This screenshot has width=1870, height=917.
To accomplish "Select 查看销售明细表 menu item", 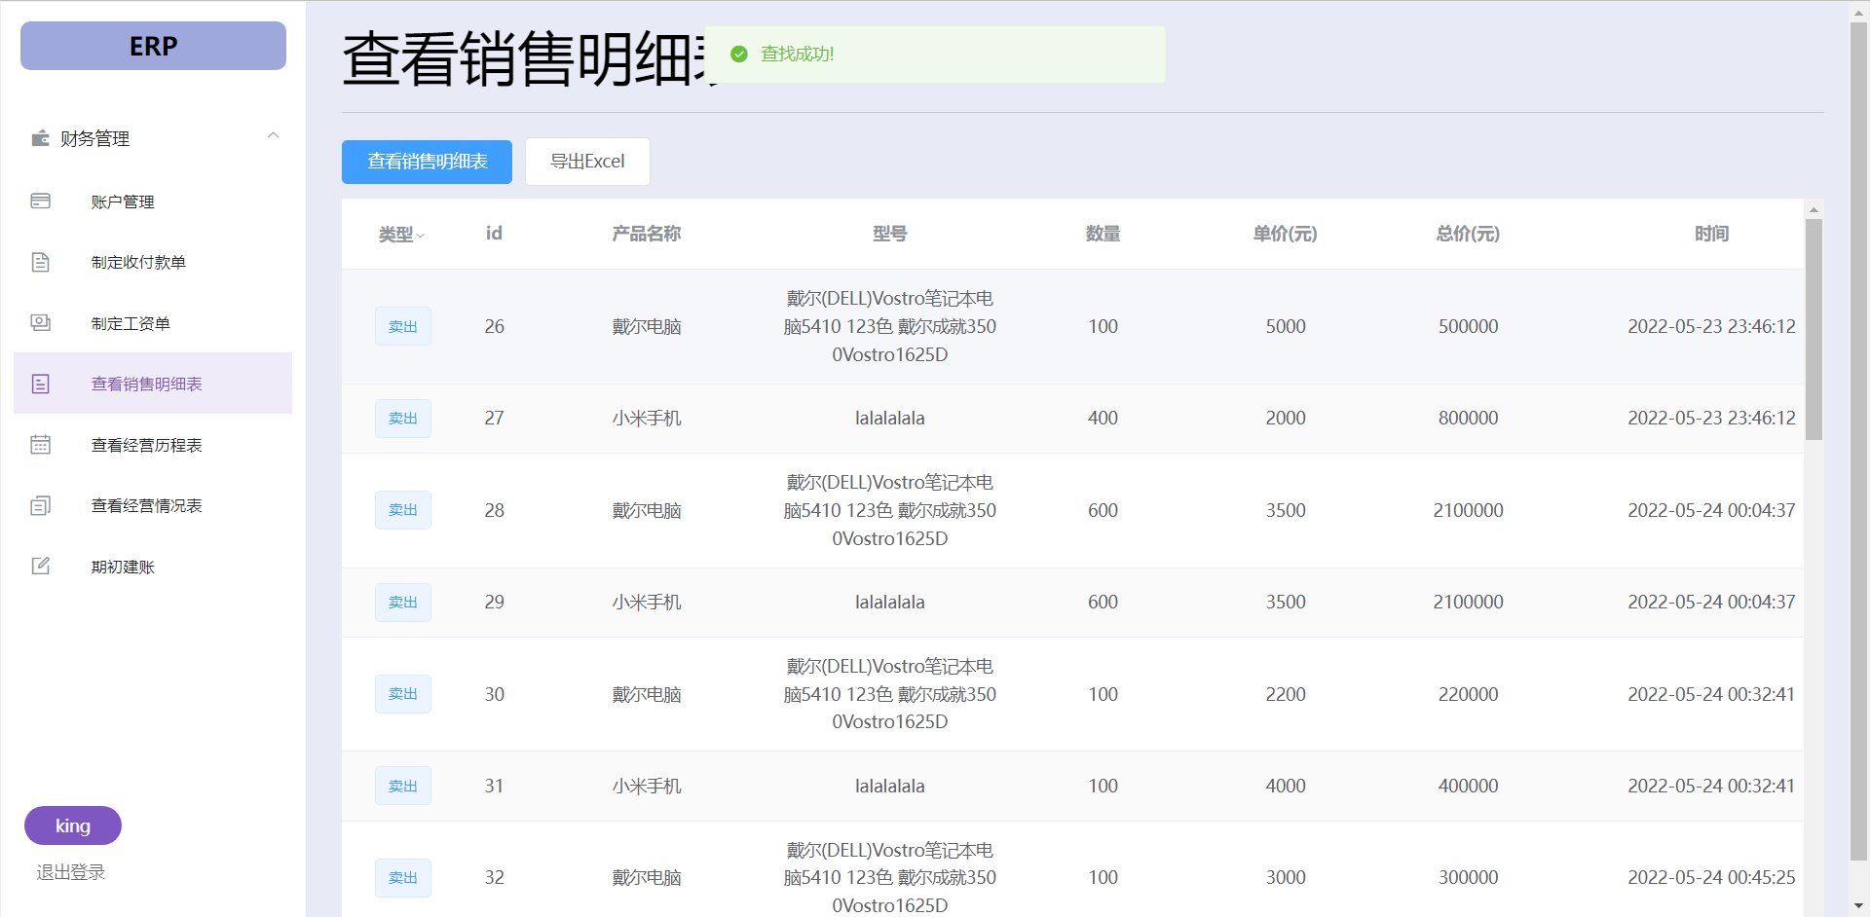I will pos(153,384).
